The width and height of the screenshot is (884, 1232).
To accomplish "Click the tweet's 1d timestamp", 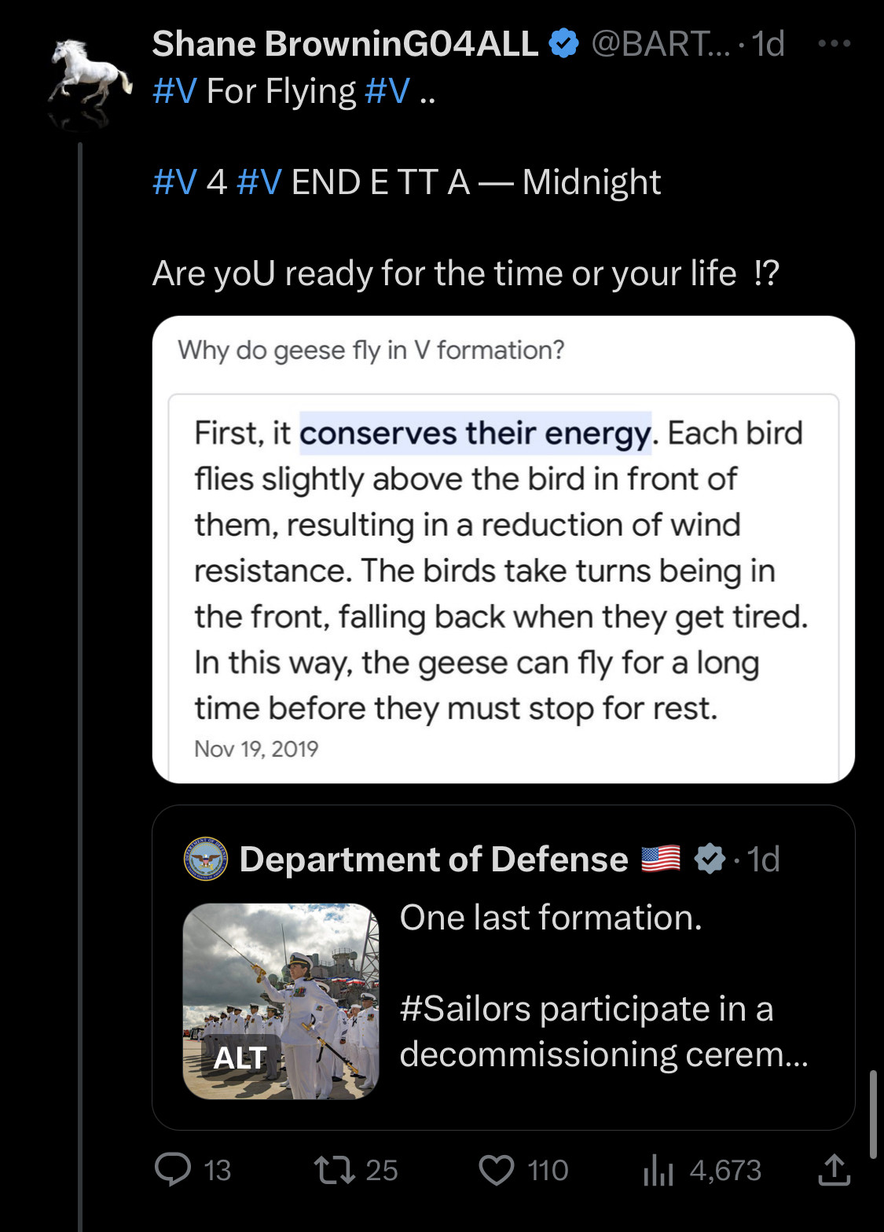I will pos(768,44).
